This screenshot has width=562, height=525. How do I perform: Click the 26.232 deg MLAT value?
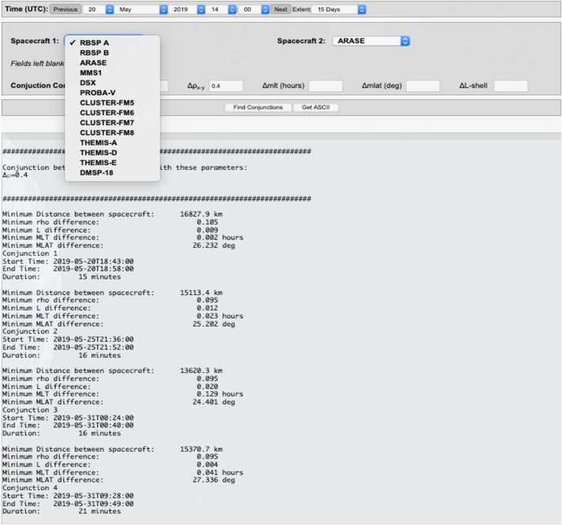click(213, 246)
